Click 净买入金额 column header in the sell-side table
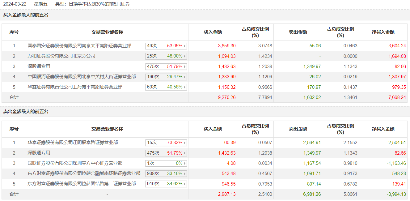This screenshot has height=201, width=410. 383,129
